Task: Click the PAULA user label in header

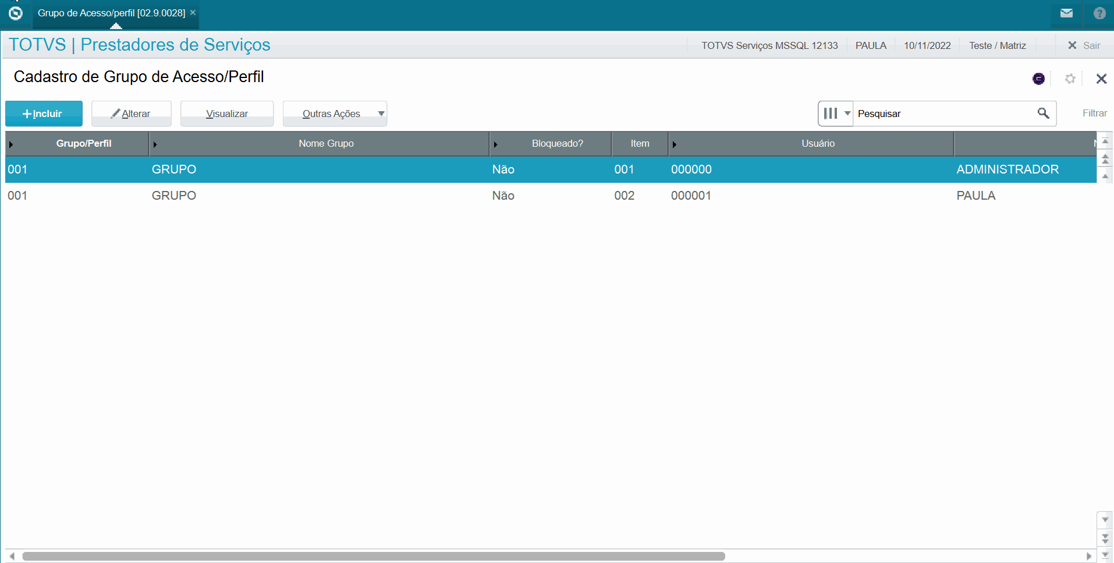Action: tap(871, 45)
